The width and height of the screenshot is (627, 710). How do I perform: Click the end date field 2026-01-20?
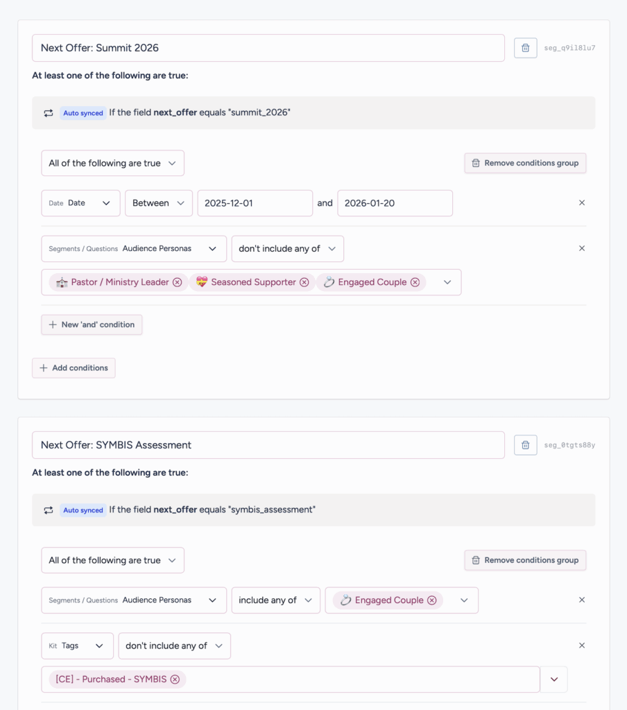pyautogui.click(x=395, y=203)
